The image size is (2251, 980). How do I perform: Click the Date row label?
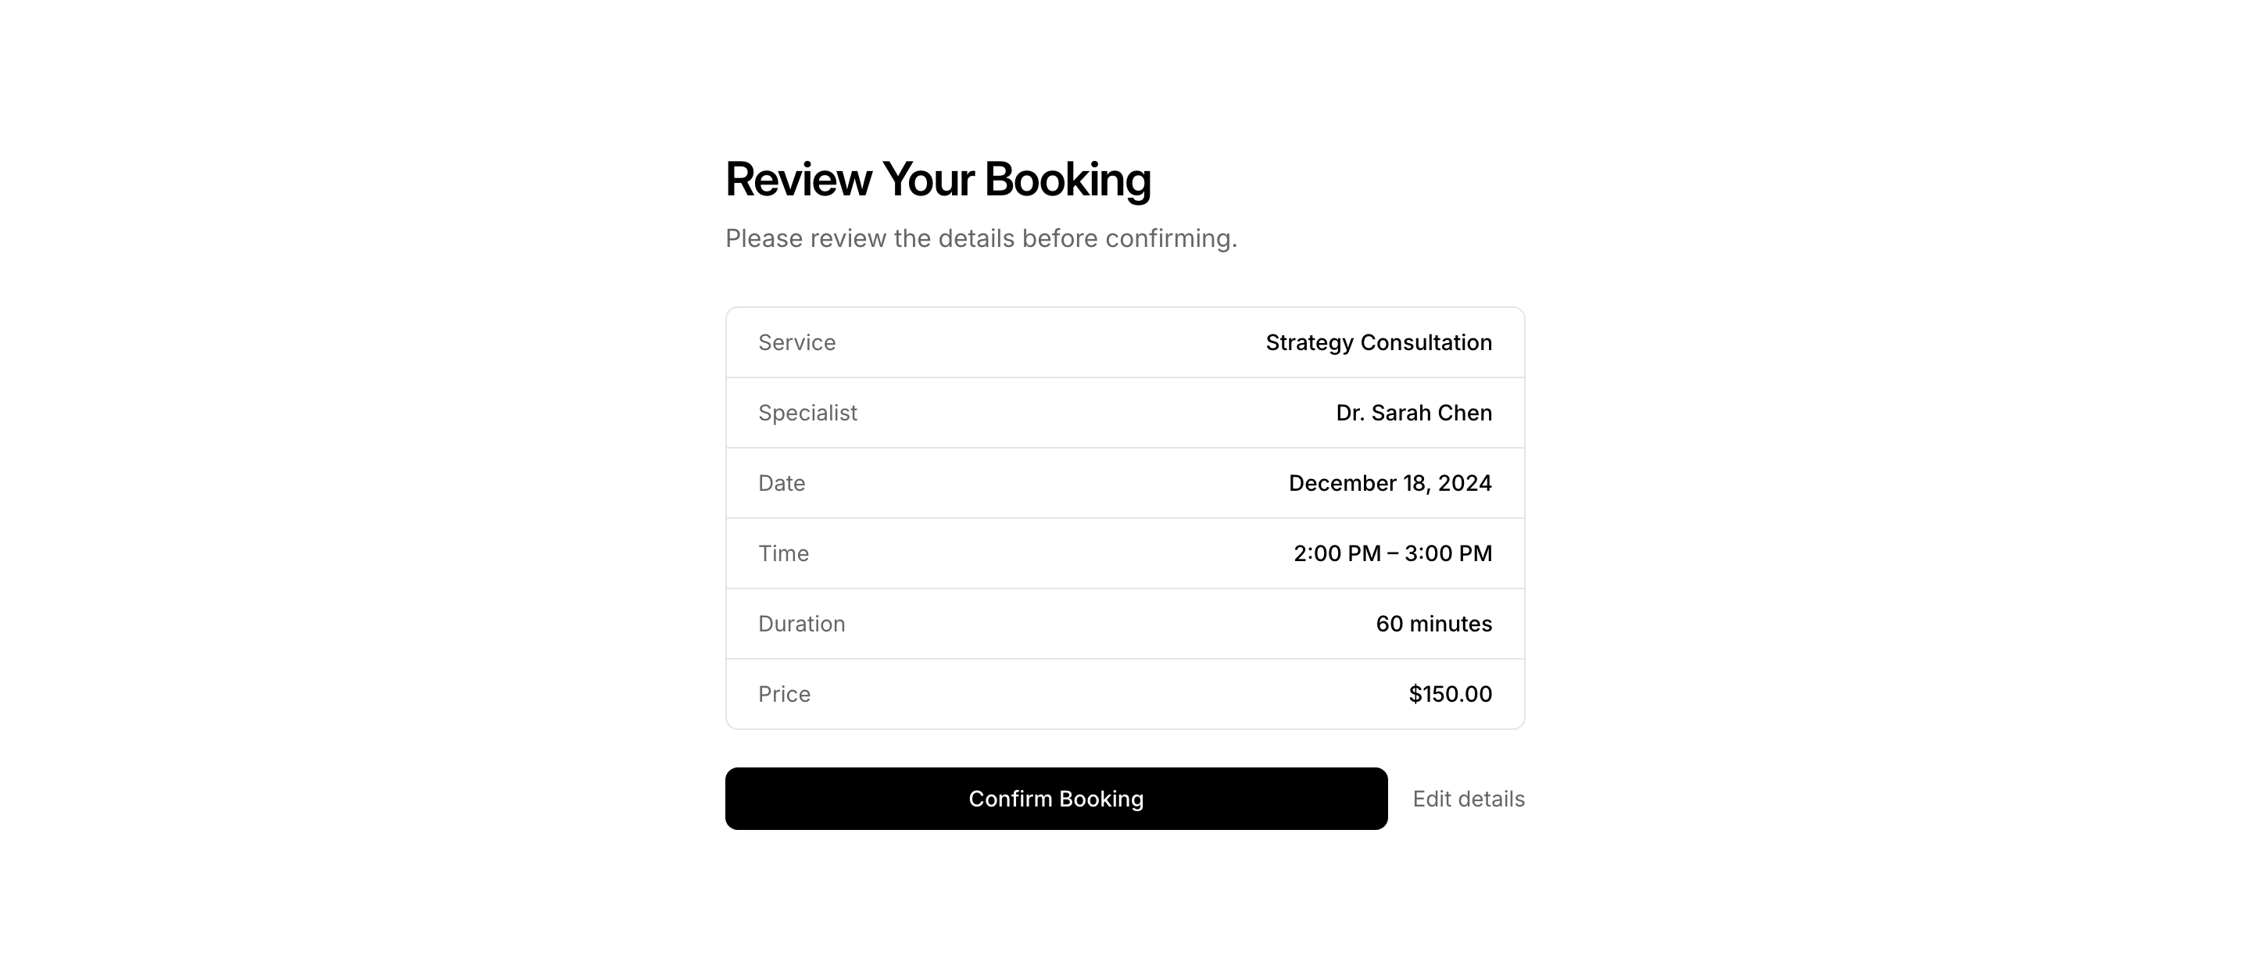coord(782,483)
